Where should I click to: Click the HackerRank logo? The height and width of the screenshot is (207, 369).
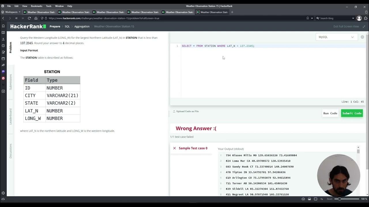(28, 26)
